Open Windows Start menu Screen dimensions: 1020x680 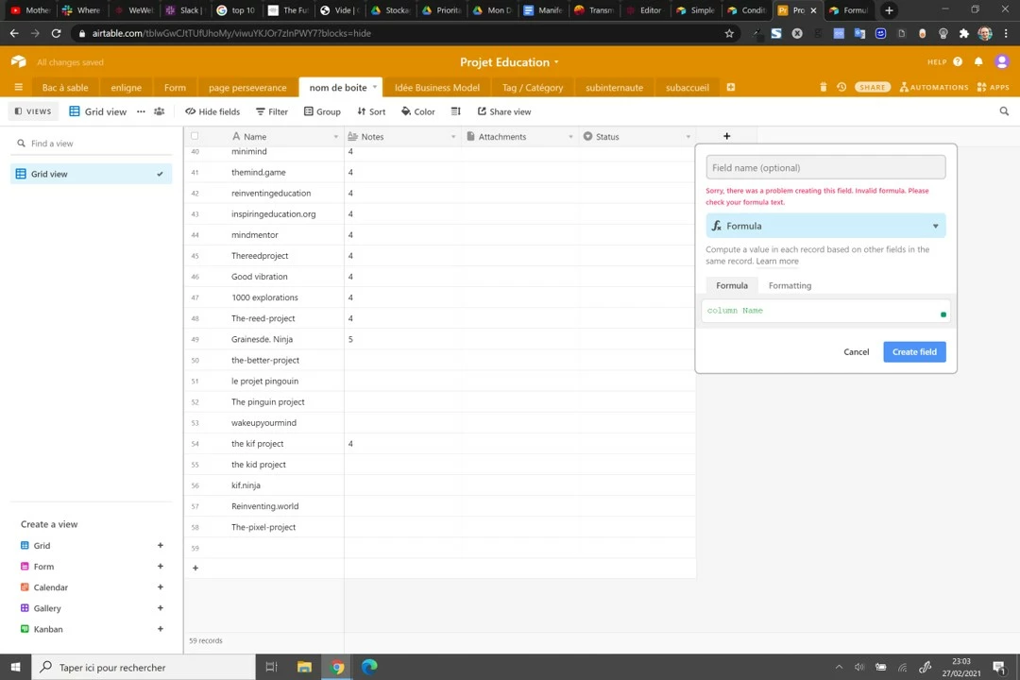[16, 667]
